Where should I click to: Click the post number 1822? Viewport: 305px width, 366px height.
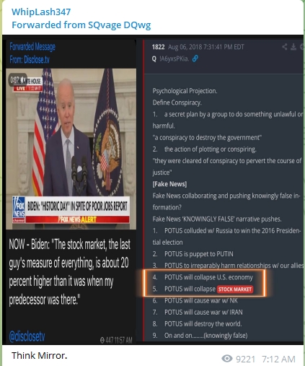point(158,47)
